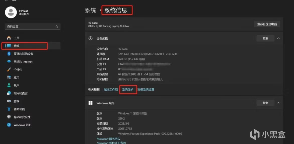Click the 23H2 version value
The width and height of the screenshot is (294, 144).
point(121,118)
